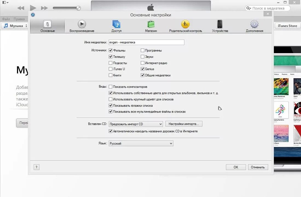Click the rewind button in iTunes window
The height and width of the screenshot is (197, 301).
point(21,8)
